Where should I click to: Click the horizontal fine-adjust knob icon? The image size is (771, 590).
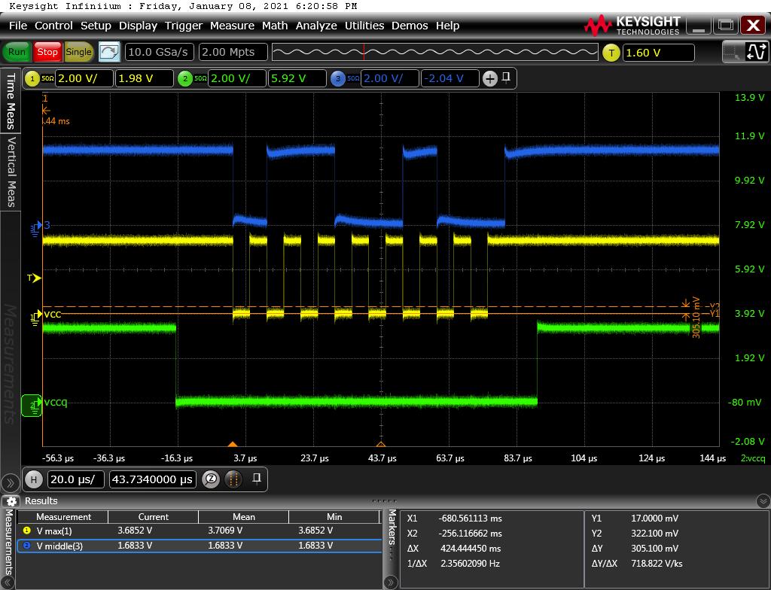pyautogui.click(x=233, y=479)
